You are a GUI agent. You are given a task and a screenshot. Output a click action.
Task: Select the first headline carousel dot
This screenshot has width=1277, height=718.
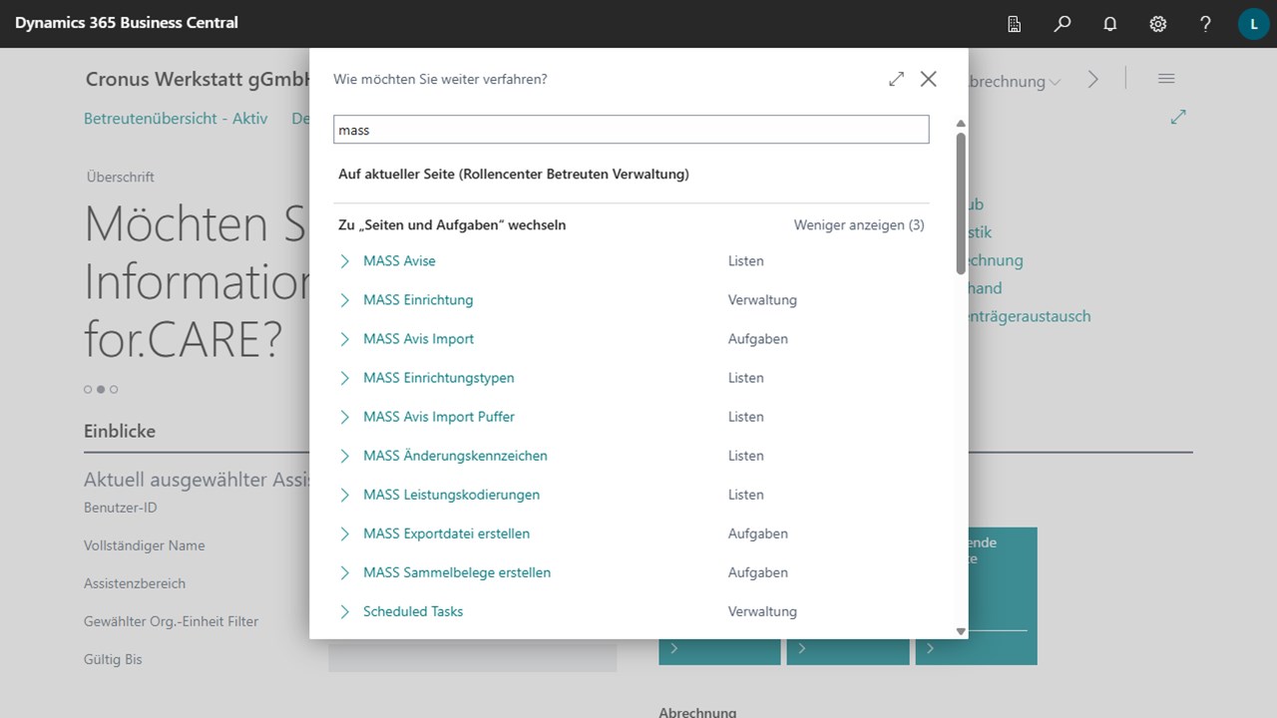click(88, 389)
